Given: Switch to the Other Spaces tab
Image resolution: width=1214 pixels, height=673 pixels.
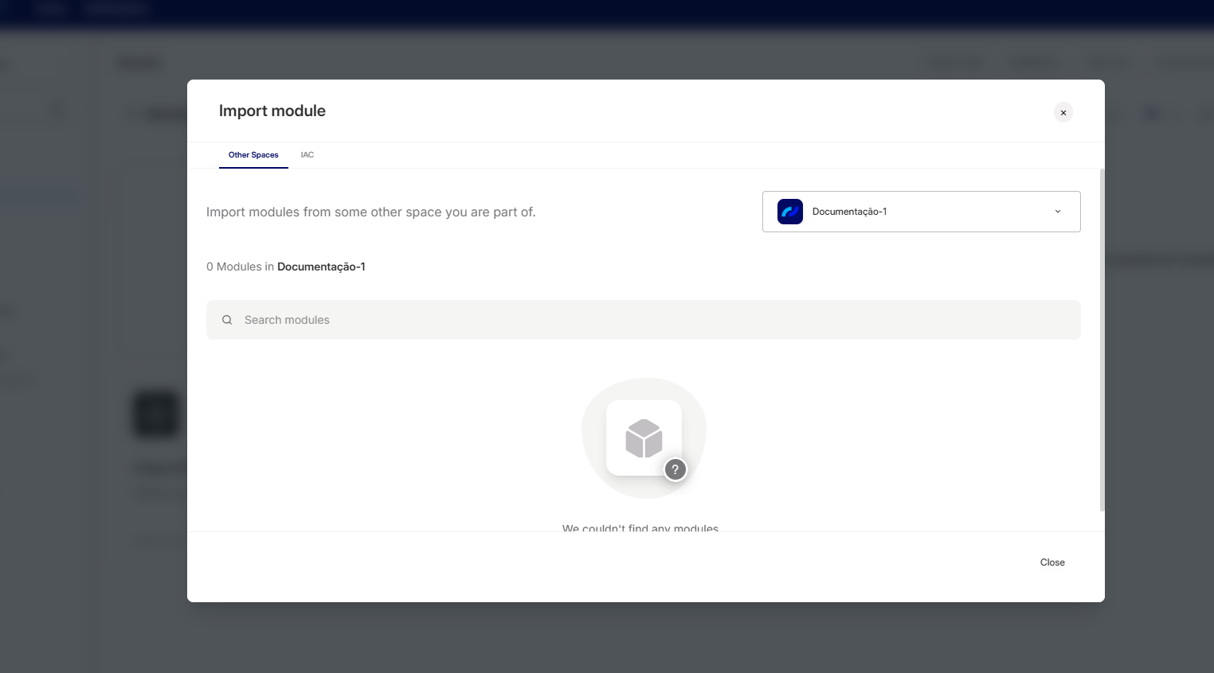Looking at the screenshot, I should tap(253, 155).
